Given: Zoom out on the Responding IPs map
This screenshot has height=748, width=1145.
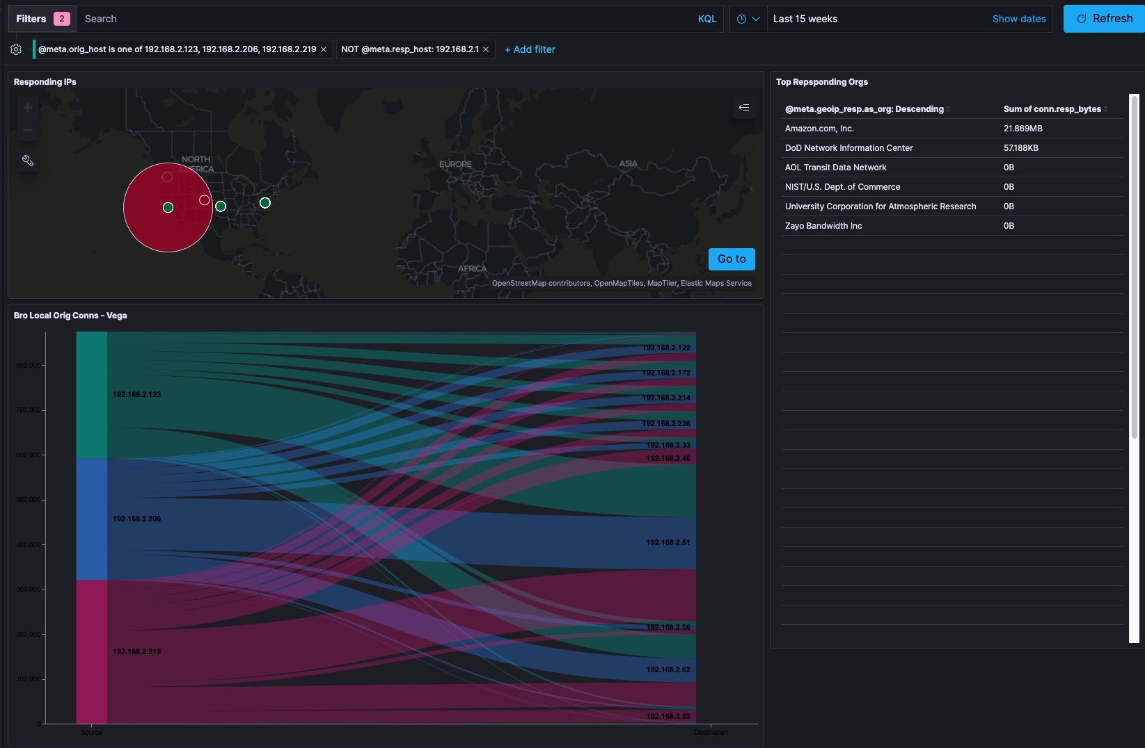Looking at the screenshot, I should pos(28,130).
